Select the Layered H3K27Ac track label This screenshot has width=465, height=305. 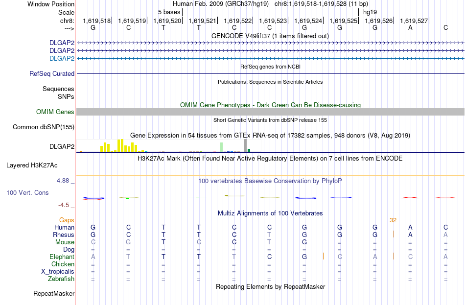(32, 165)
